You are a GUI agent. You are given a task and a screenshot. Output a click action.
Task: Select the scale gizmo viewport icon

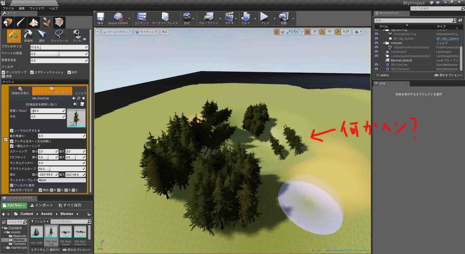[x=288, y=32]
